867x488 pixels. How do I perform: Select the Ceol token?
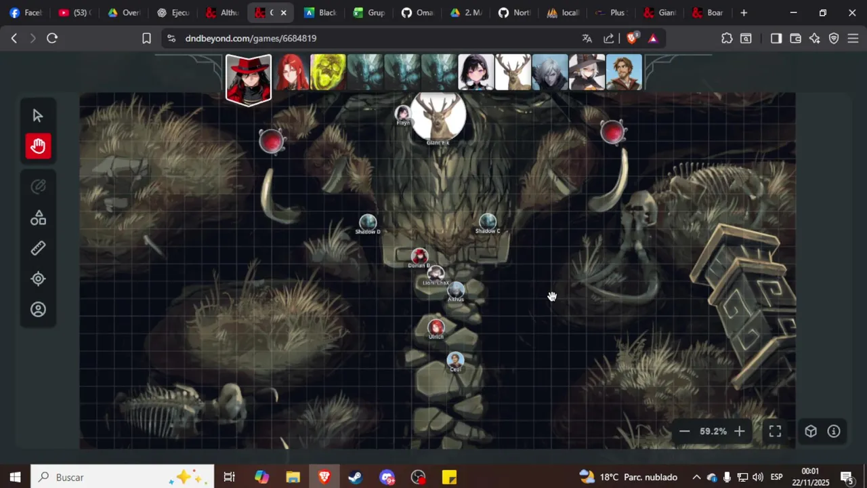coord(455,361)
